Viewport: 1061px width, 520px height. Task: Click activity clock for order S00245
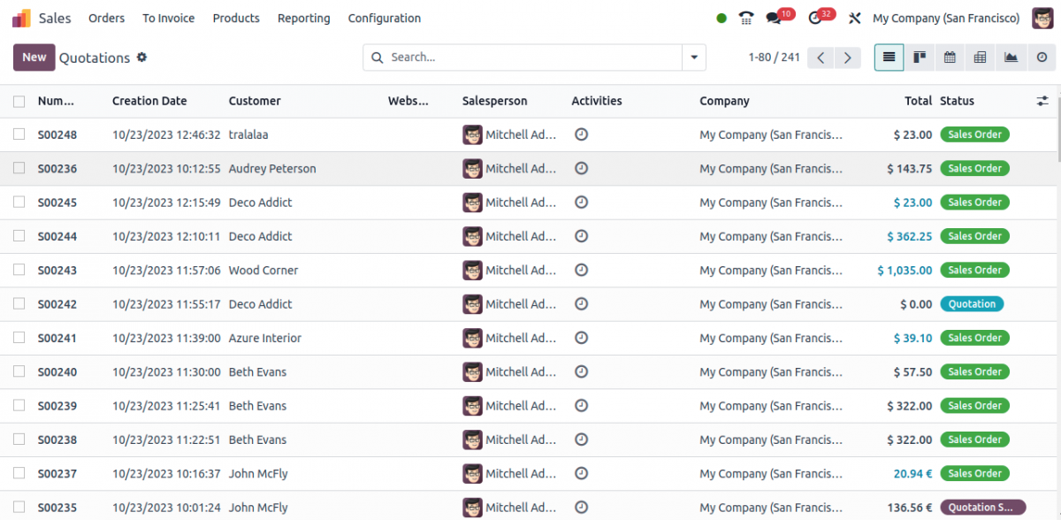point(581,203)
